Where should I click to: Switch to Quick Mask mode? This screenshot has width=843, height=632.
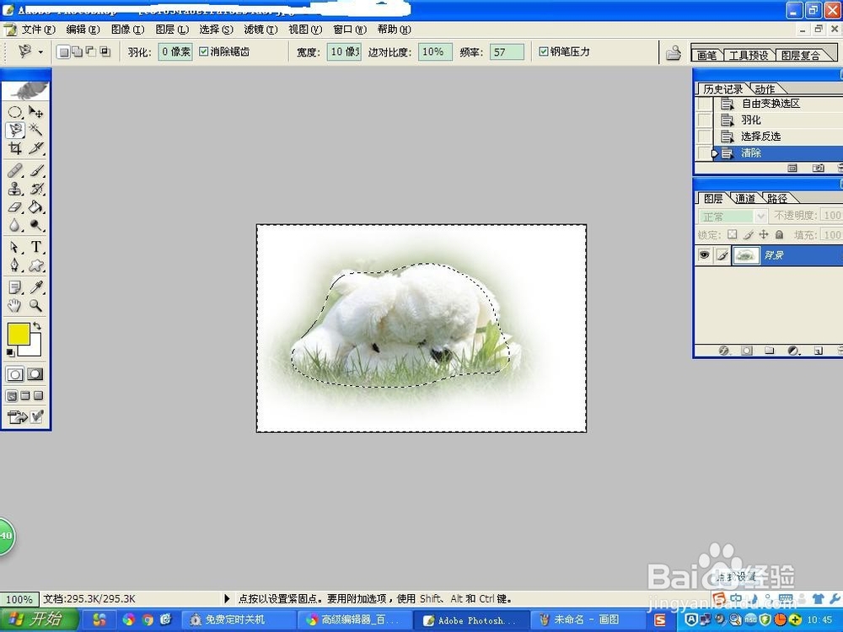(35, 374)
